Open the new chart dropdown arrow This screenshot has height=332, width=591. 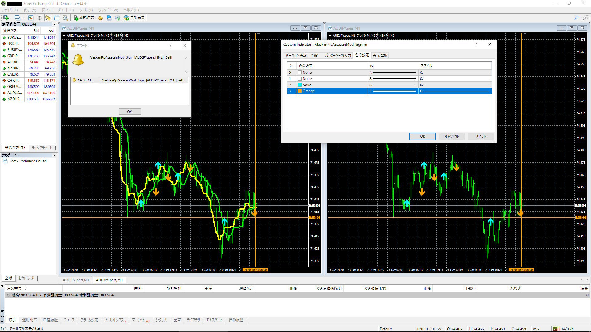click(11, 18)
